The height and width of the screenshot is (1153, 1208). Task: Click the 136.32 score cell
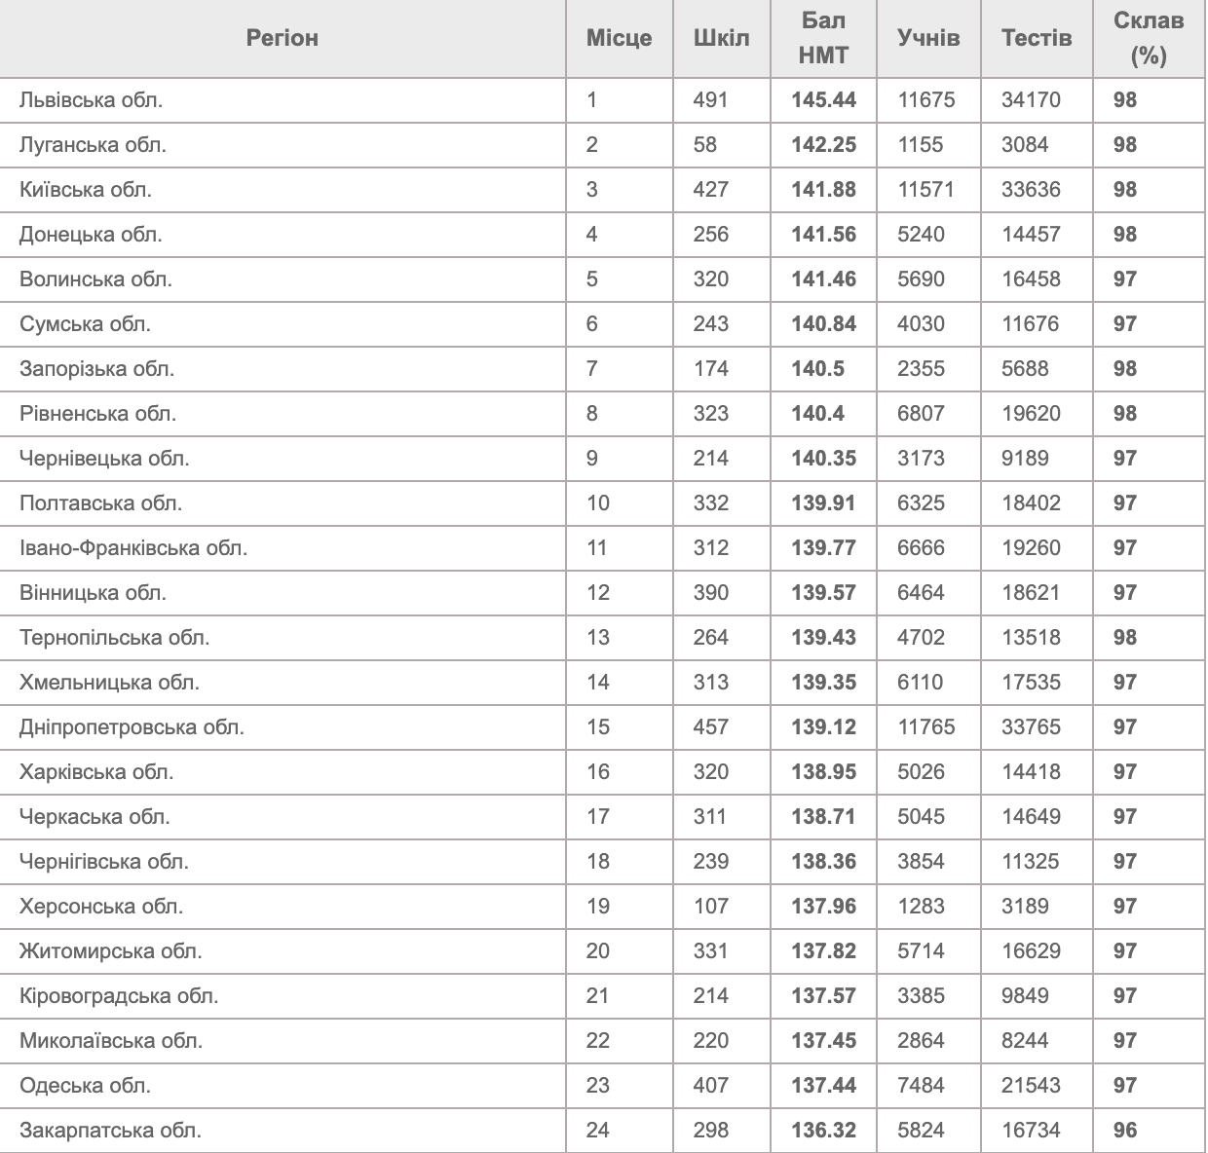coord(823,1130)
